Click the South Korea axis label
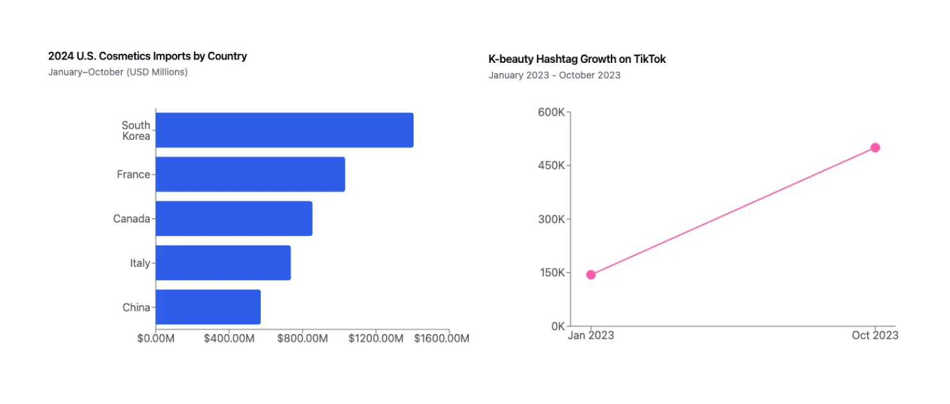The height and width of the screenshot is (404, 950). (x=135, y=130)
